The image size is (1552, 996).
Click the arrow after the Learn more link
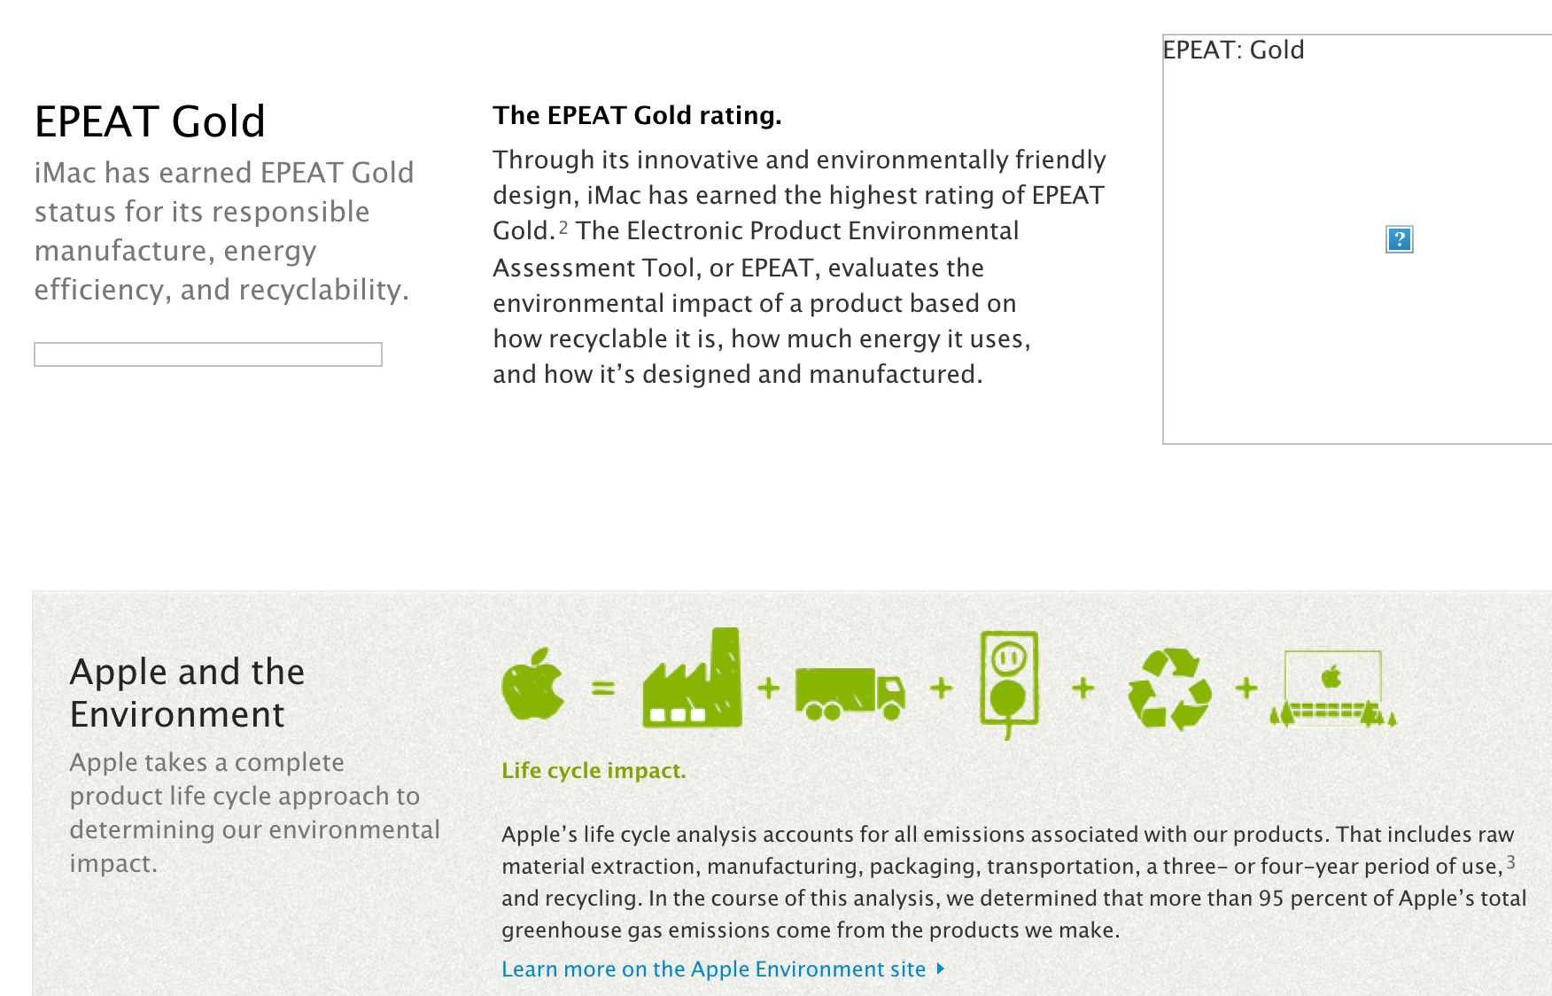(941, 969)
